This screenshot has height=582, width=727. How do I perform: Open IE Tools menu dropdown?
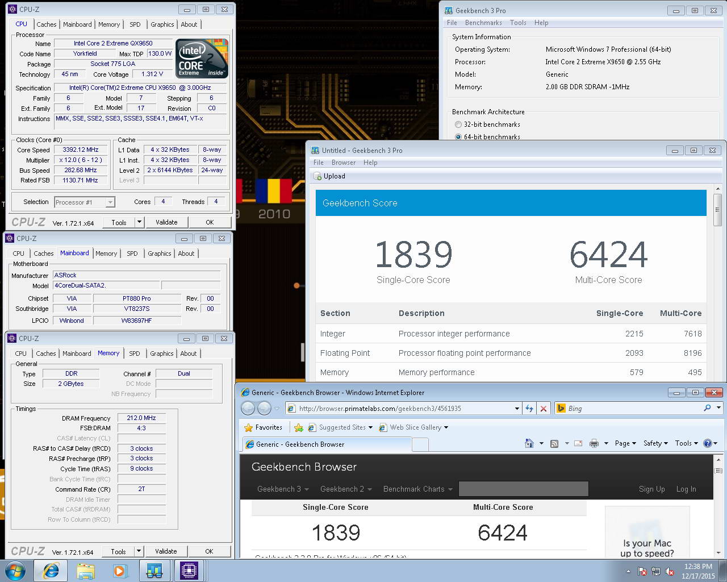tap(687, 443)
